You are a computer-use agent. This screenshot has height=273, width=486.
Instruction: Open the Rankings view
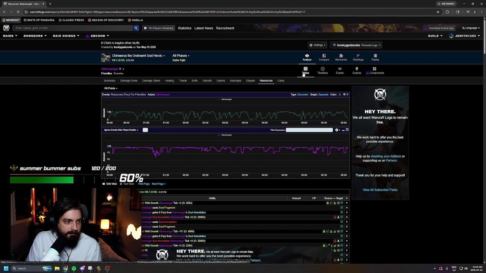(358, 57)
